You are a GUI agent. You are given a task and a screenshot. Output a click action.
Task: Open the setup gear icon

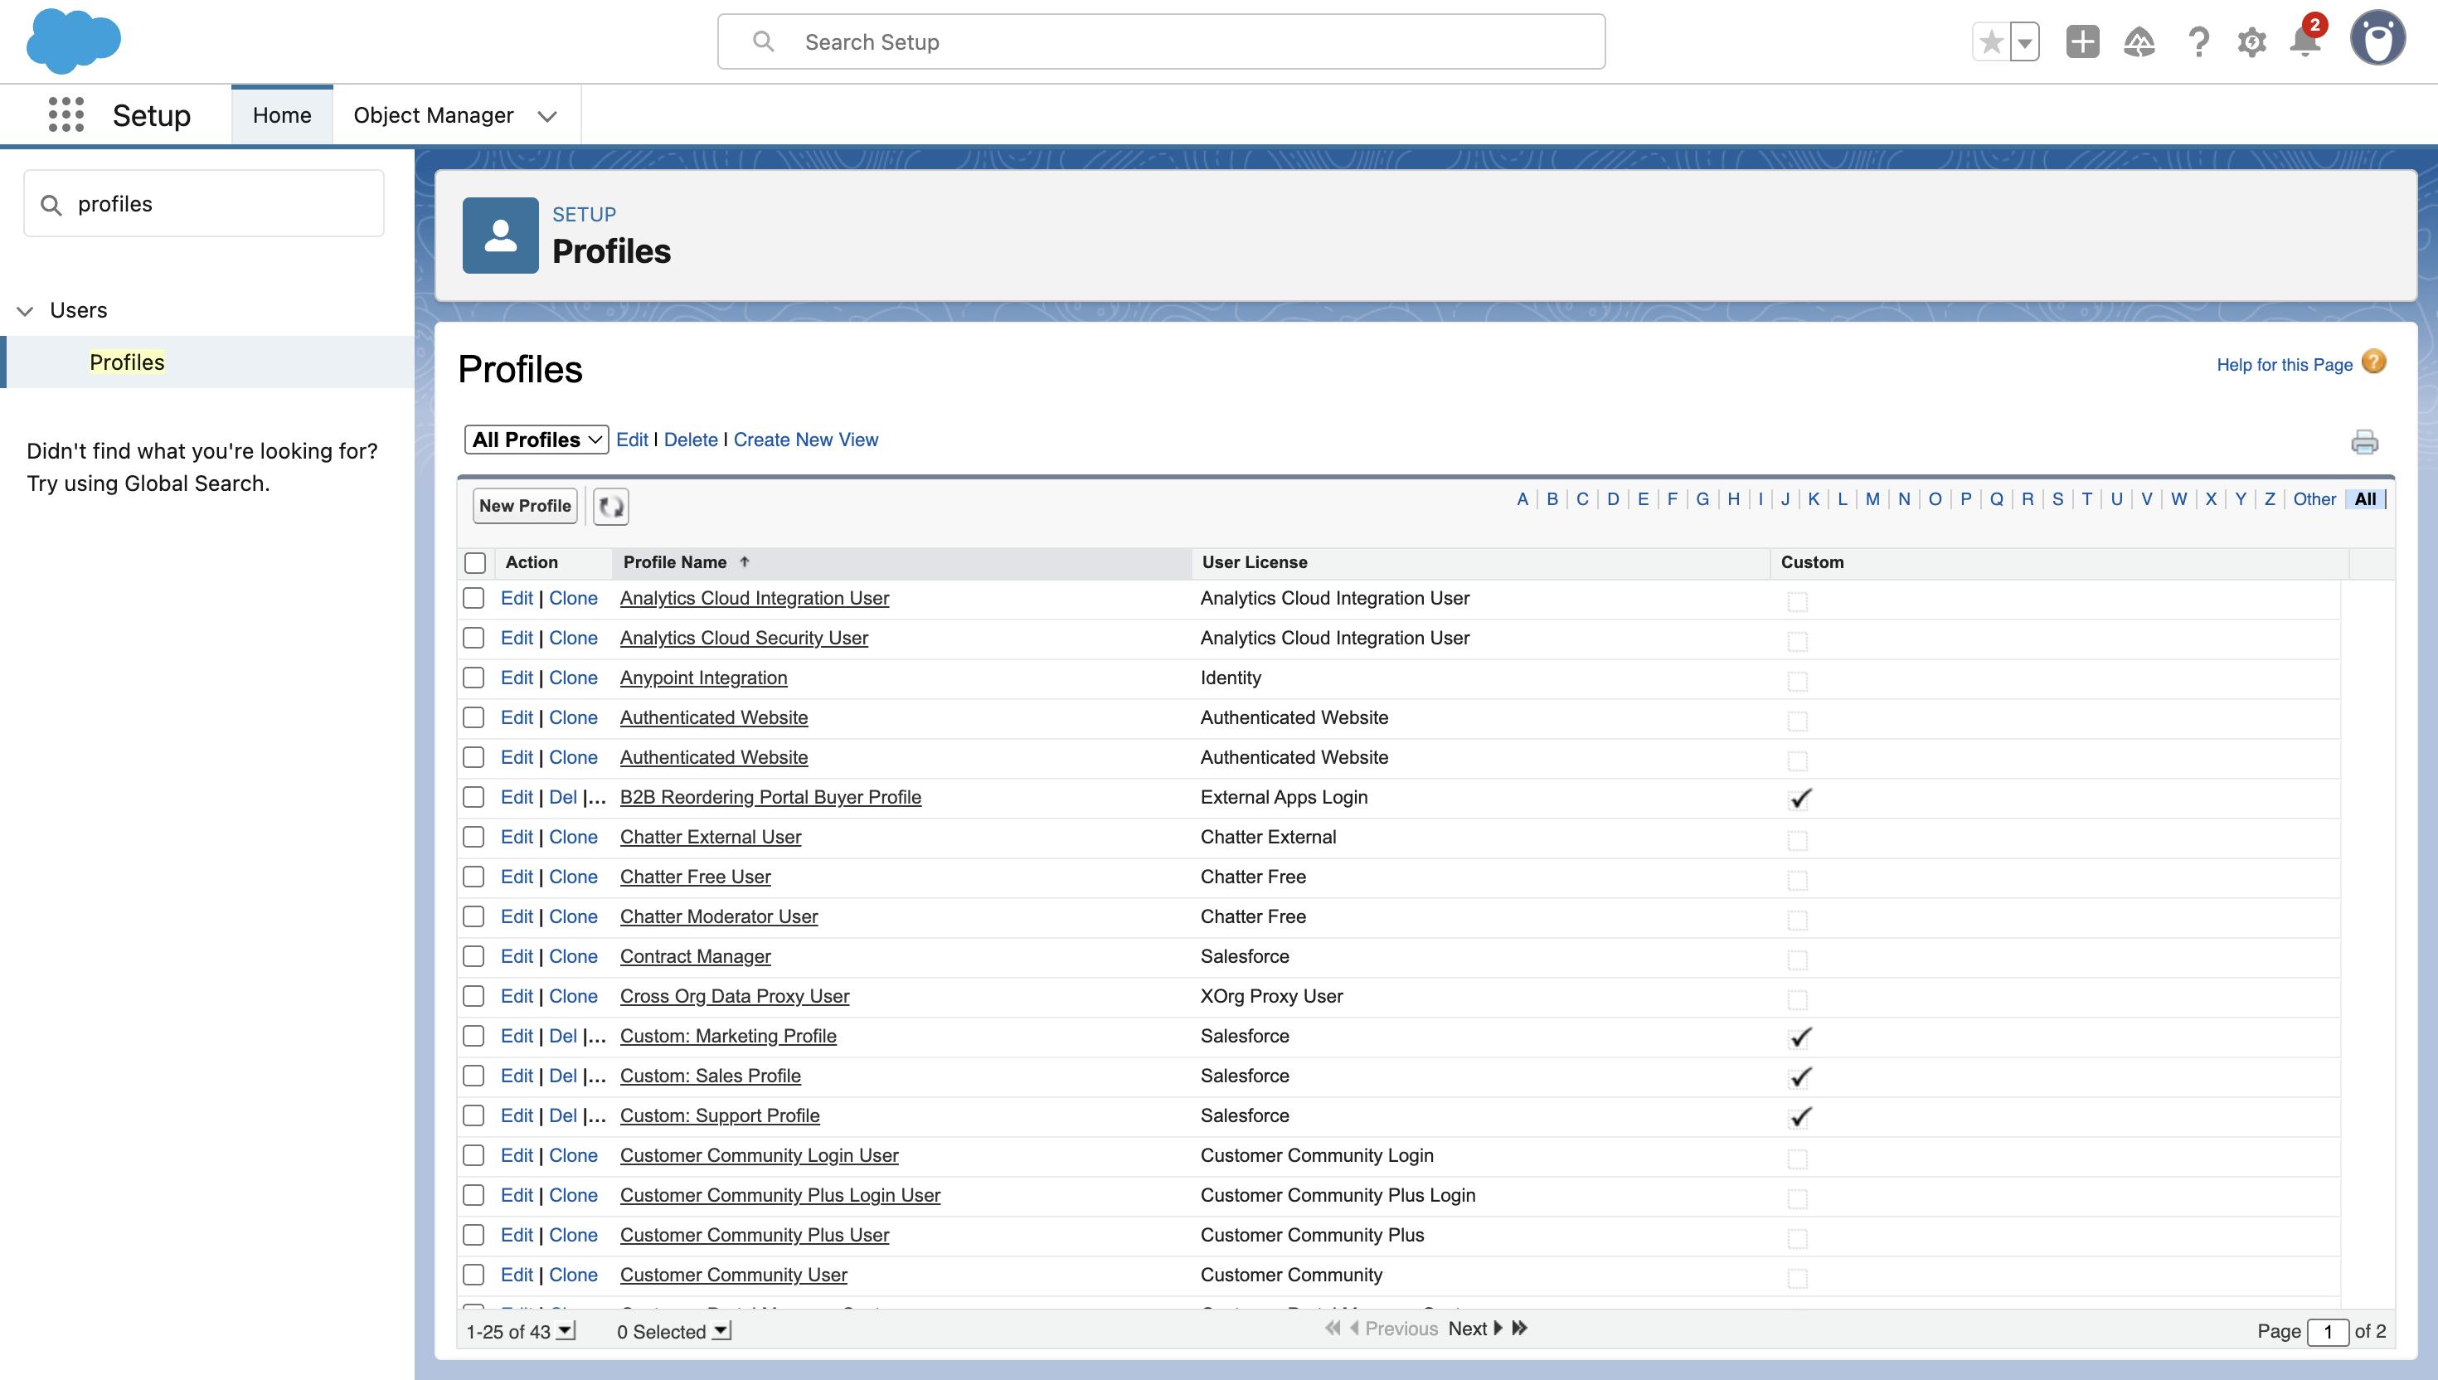[2251, 41]
